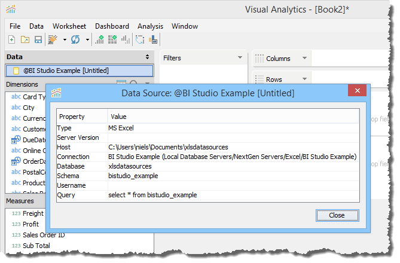The height and width of the screenshot is (263, 400).
Task: Open the Columns shelf dropdown arrow
Action: click(x=304, y=58)
